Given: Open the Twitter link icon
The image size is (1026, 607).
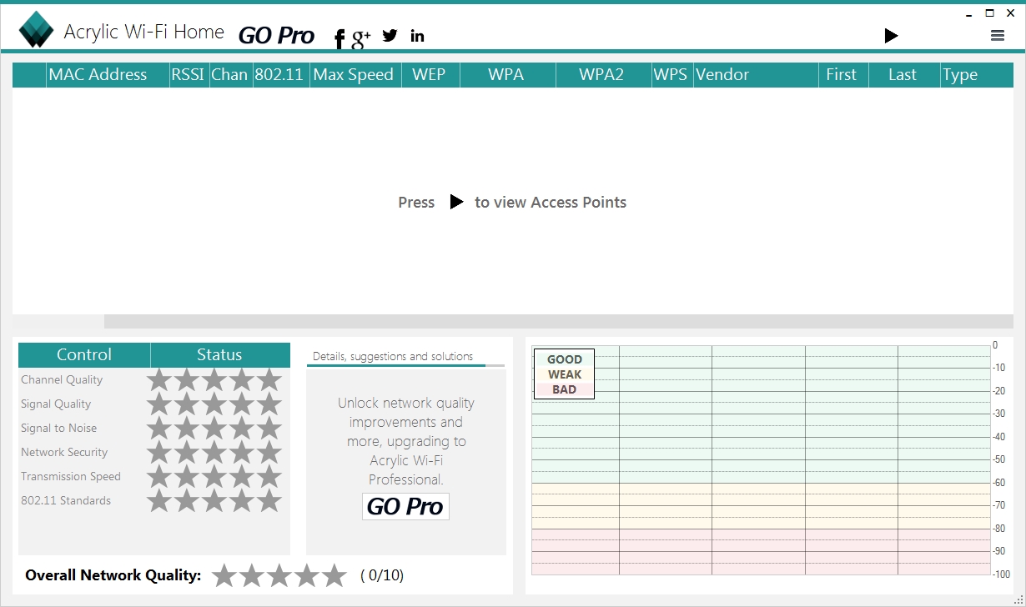Looking at the screenshot, I should [390, 35].
